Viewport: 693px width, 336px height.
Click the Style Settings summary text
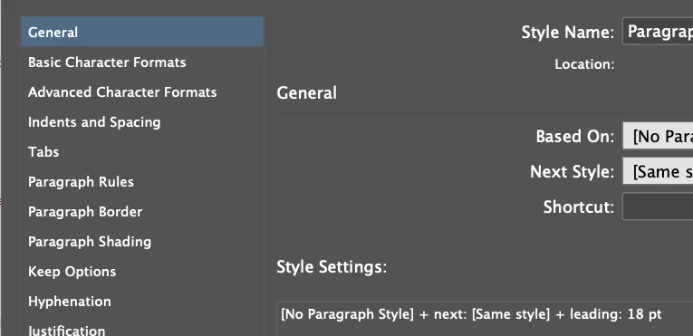[x=471, y=314]
